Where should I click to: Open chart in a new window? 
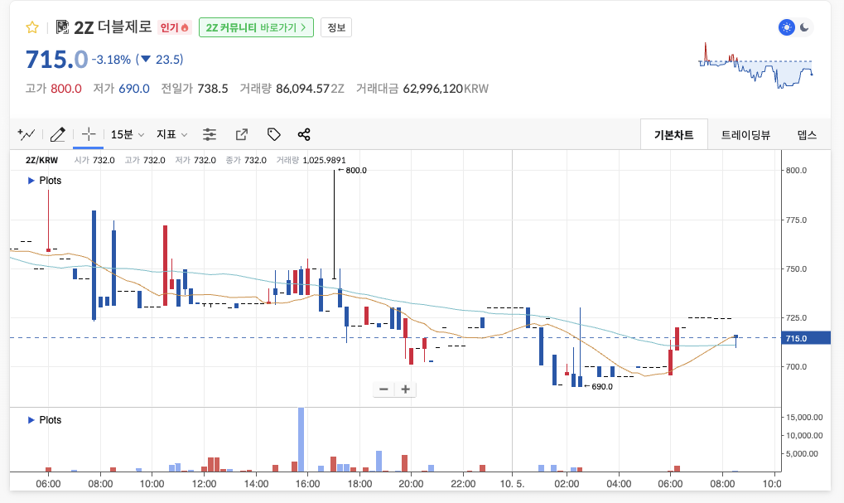pyautogui.click(x=242, y=134)
